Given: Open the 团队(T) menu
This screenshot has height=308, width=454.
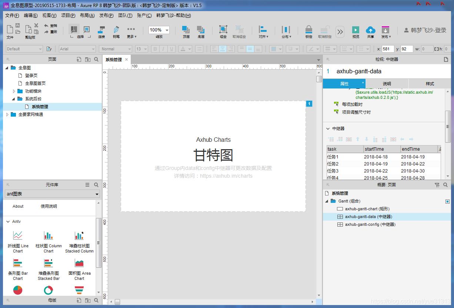Looking at the screenshot, I should (x=125, y=16).
